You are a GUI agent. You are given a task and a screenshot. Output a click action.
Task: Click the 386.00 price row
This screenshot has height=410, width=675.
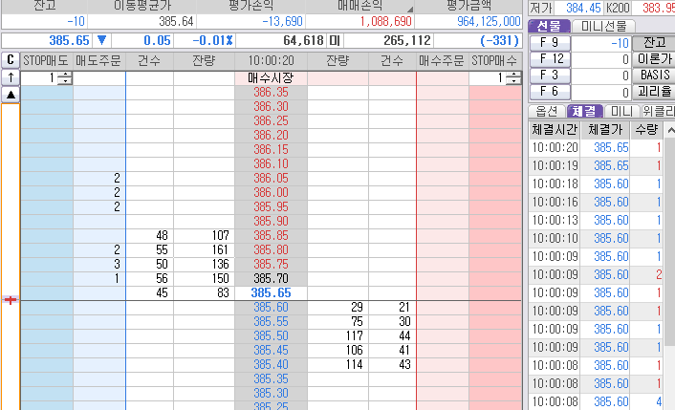click(271, 192)
